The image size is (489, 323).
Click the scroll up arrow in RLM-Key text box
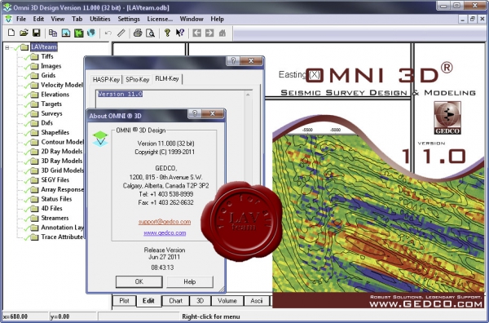(x=248, y=95)
